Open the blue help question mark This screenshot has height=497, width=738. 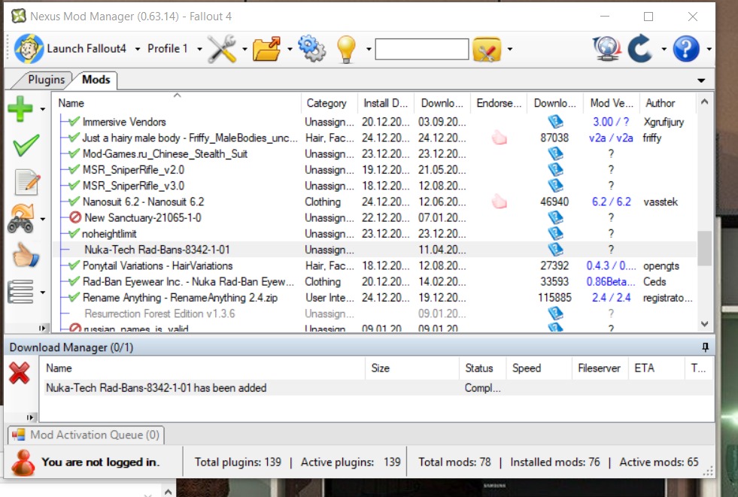(x=686, y=48)
